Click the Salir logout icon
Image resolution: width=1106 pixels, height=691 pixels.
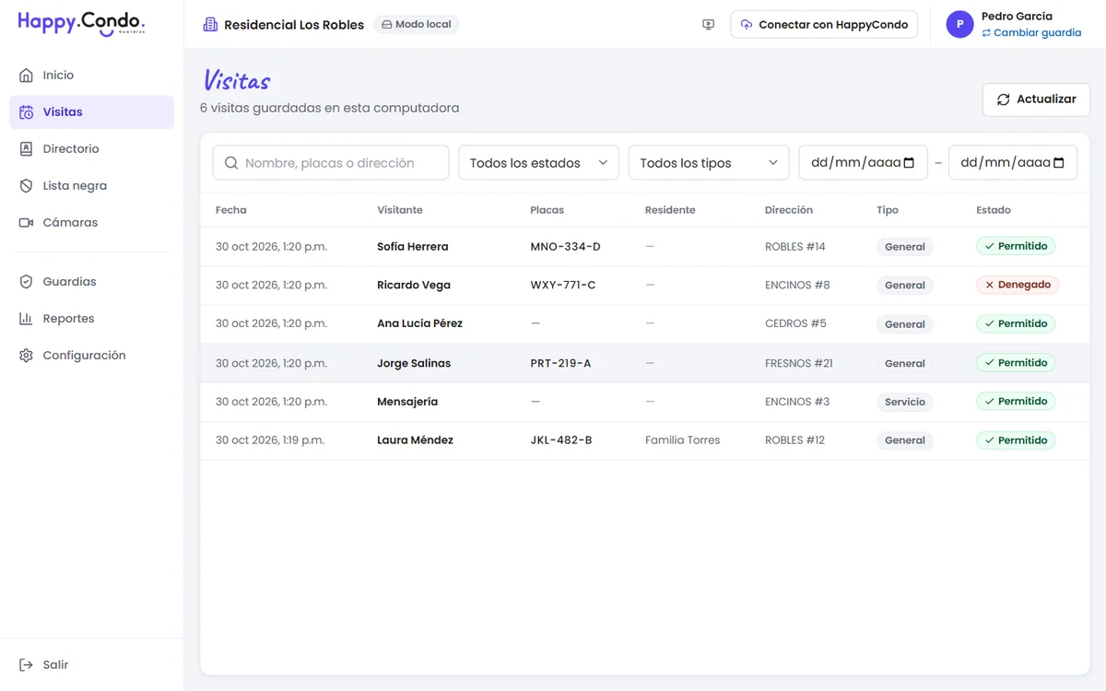tap(26, 664)
